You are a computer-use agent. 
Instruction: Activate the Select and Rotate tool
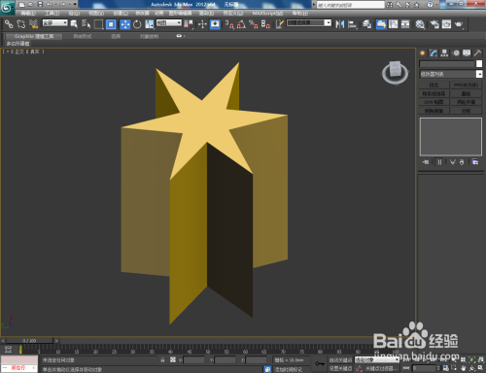137,24
